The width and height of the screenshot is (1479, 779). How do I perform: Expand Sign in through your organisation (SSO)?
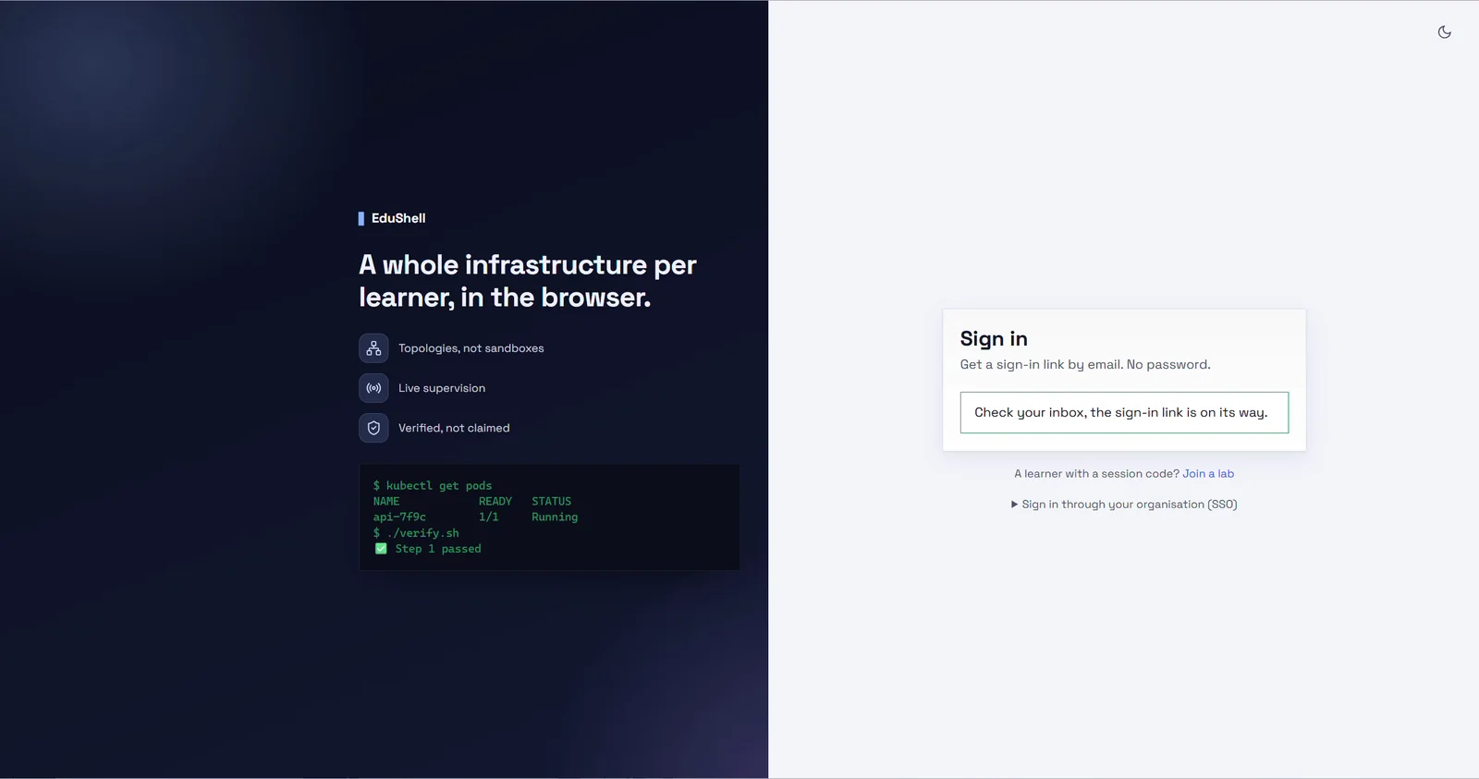coord(1124,505)
